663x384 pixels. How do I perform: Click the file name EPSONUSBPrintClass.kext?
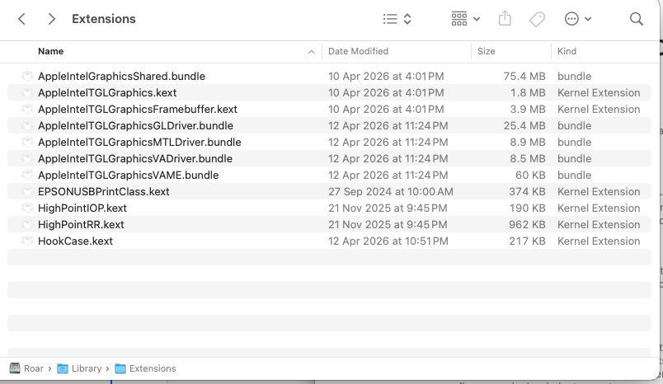104,192
